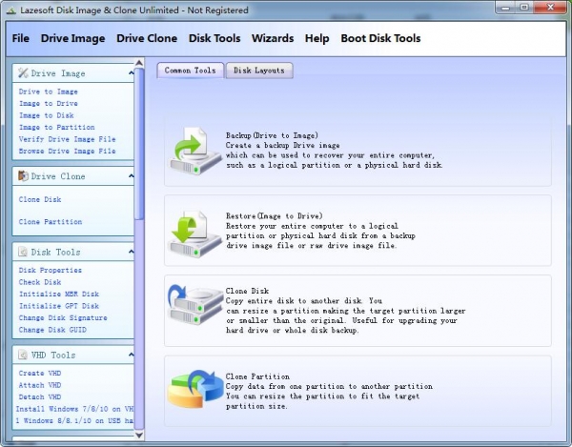Click the Clone Disk icon

(x=194, y=308)
